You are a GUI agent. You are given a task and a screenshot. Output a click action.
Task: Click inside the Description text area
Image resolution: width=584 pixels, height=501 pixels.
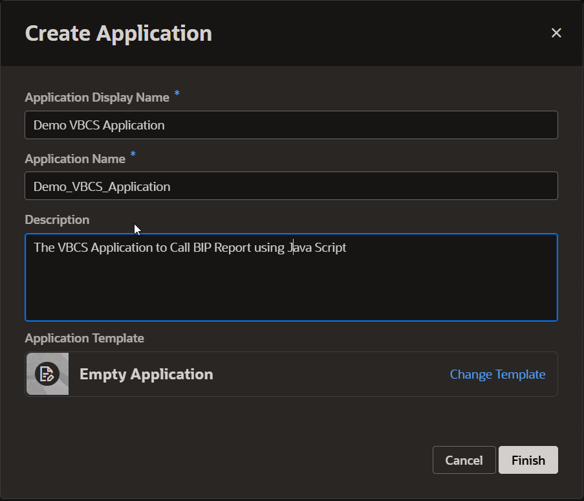tap(291, 277)
